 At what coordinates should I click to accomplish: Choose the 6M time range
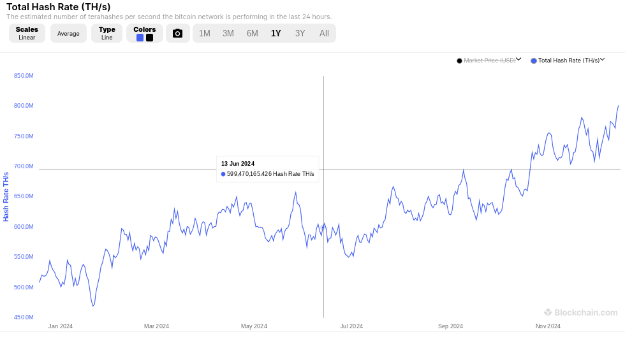[252, 33]
